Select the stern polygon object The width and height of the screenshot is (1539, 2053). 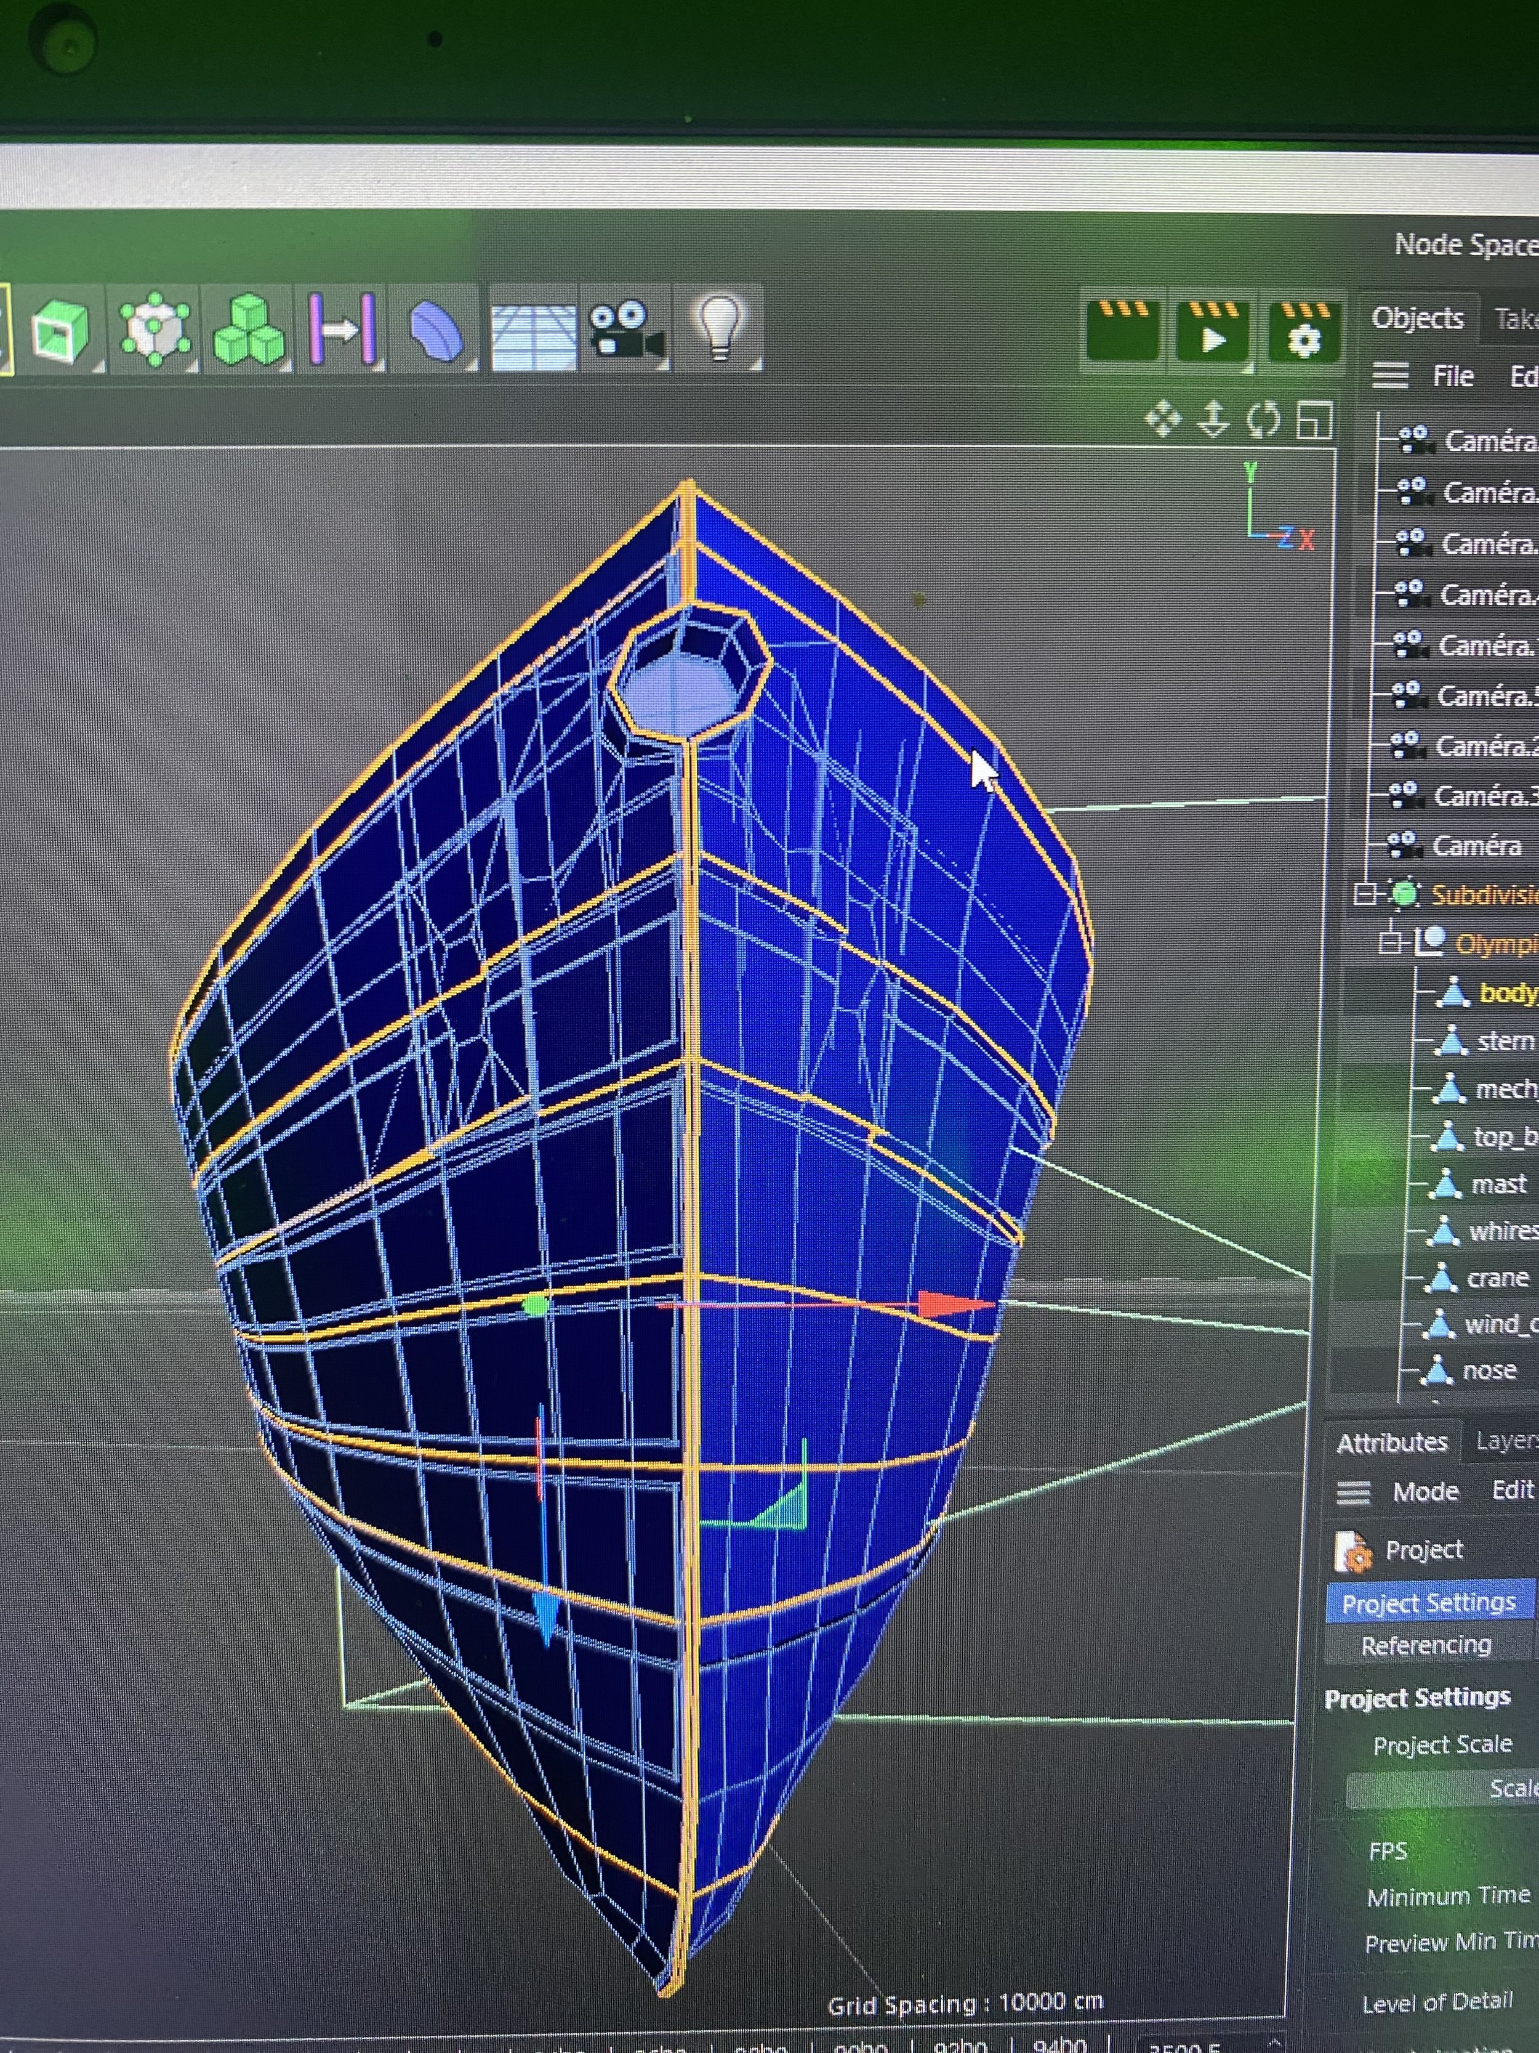point(1506,1042)
